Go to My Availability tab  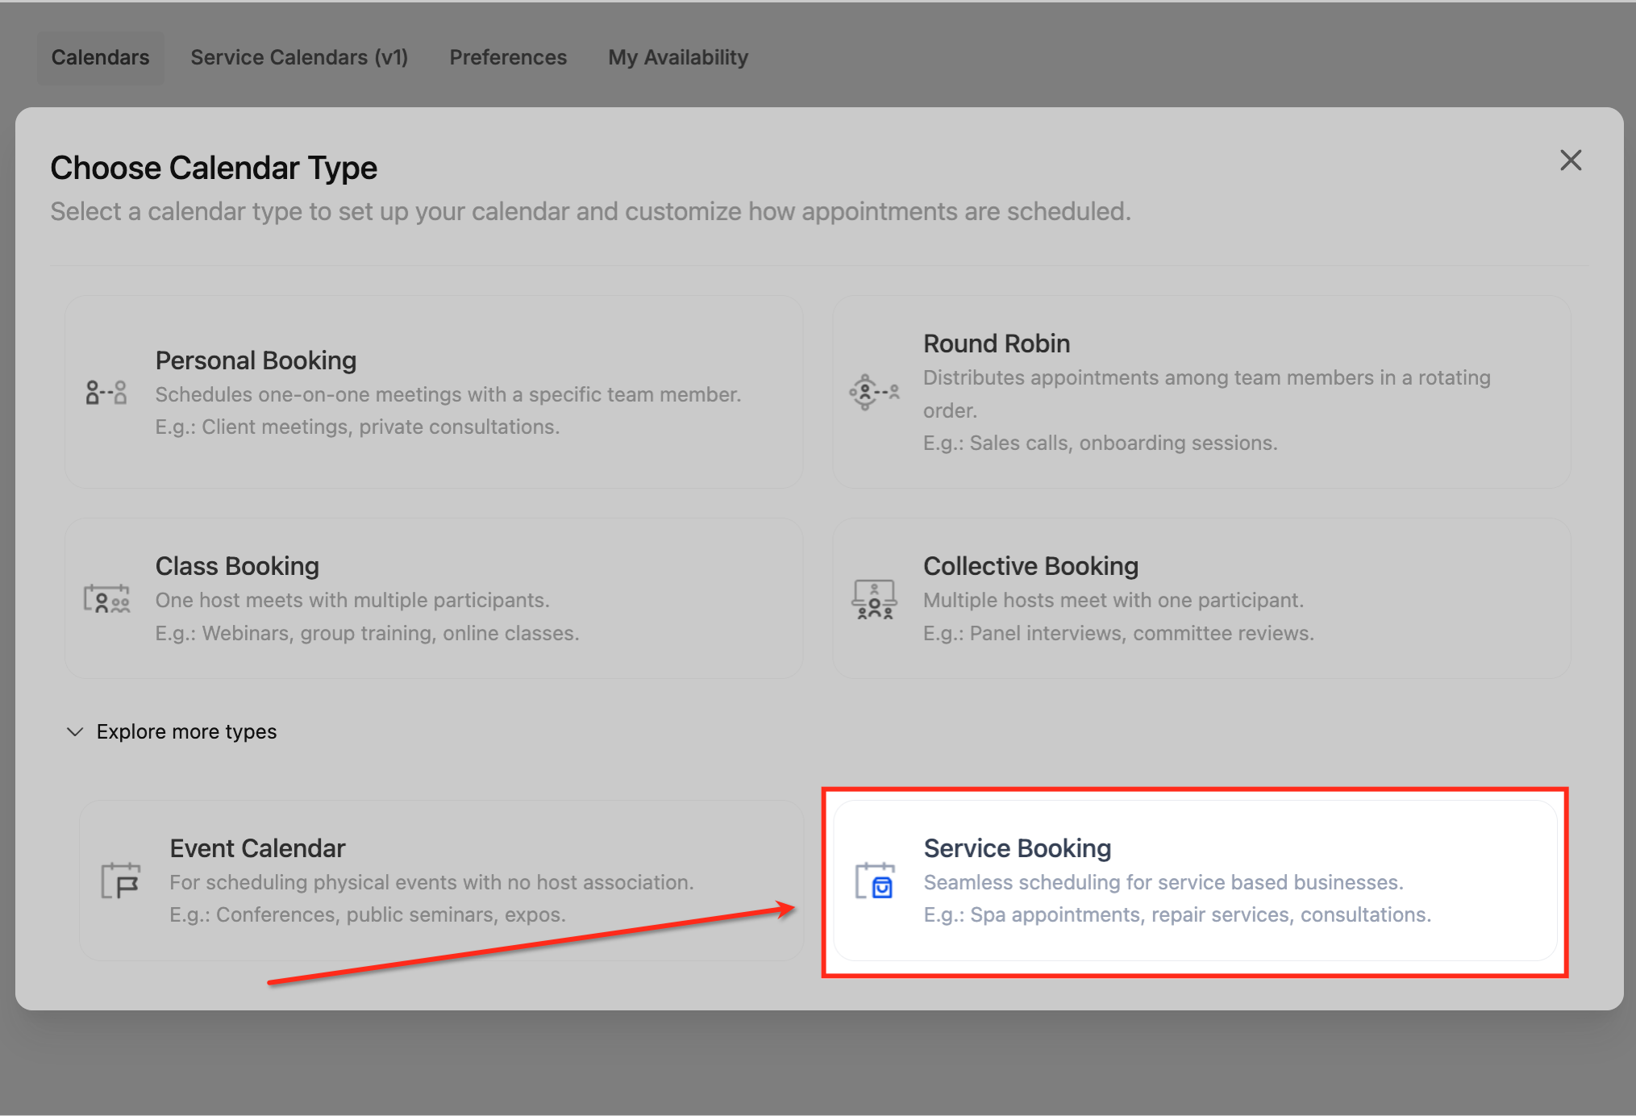[x=678, y=57]
